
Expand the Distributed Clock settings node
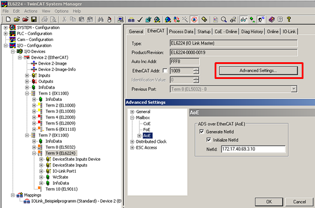(x=132, y=142)
